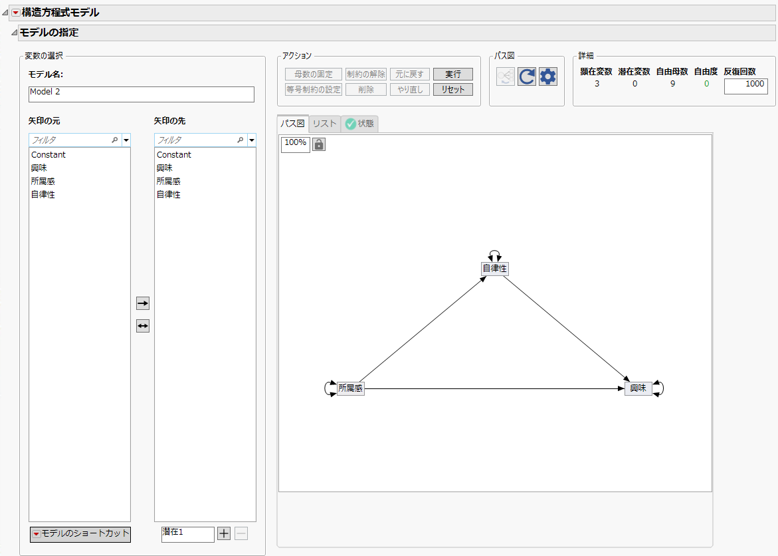Switch to the リスト tab

click(x=324, y=123)
